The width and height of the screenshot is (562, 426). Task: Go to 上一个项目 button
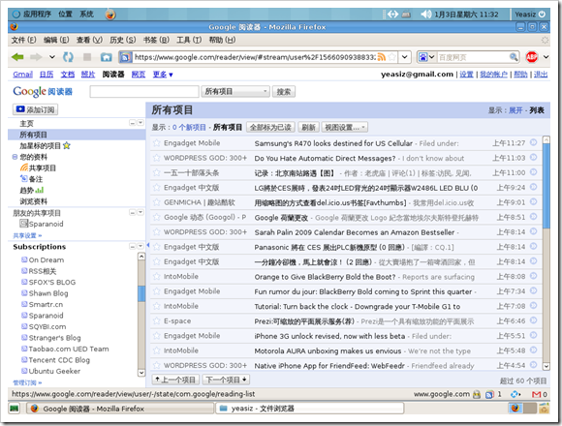point(175,380)
